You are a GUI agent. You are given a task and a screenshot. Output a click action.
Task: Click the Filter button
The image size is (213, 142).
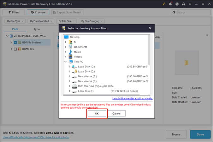click(14, 12)
